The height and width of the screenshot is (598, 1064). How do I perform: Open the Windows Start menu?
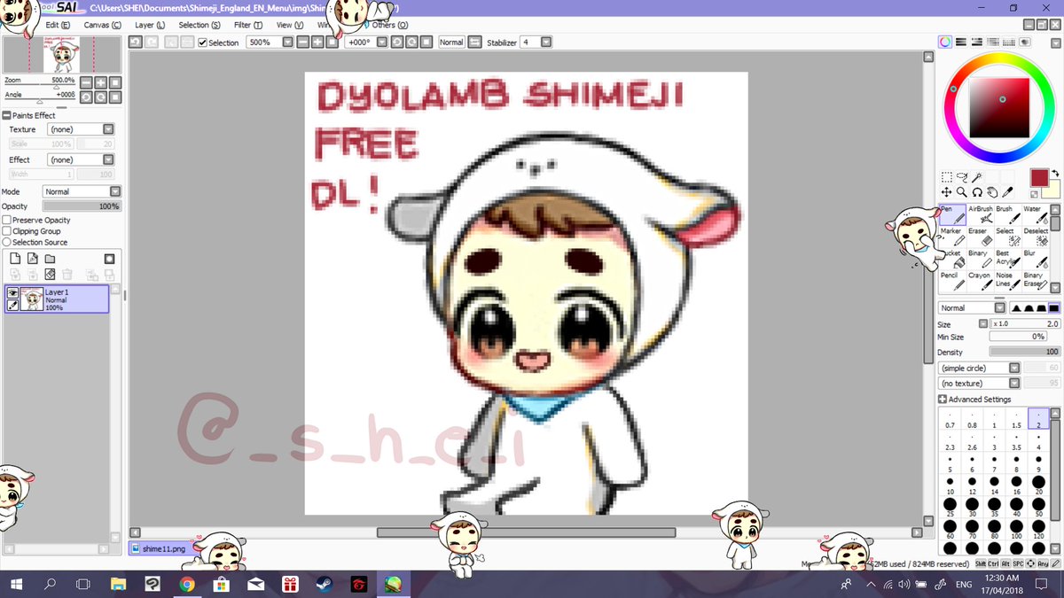coord(16,585)
